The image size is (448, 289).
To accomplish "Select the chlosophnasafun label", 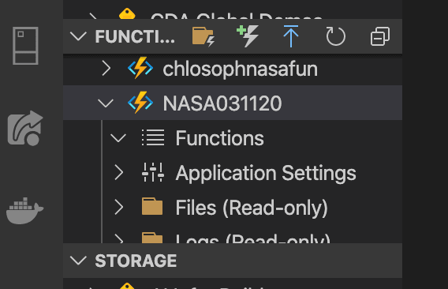I will (240, 69).
